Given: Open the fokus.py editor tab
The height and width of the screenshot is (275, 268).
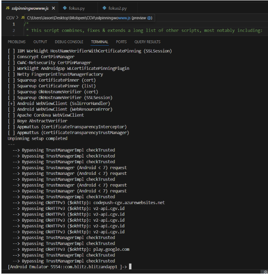Looking at the screenshot, I should point(77,8).
